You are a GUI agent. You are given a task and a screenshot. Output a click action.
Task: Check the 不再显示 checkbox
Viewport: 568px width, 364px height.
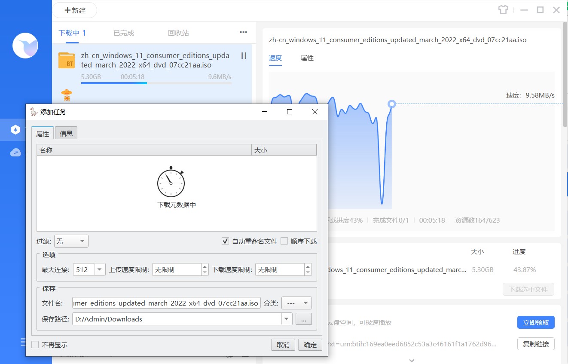click(35, 344)
